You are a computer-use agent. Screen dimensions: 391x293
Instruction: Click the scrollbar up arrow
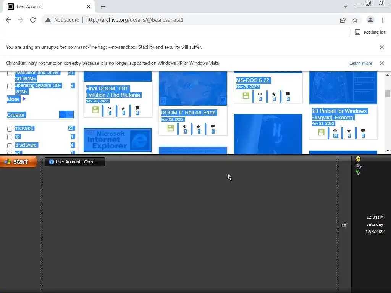[x=388, y=74]
